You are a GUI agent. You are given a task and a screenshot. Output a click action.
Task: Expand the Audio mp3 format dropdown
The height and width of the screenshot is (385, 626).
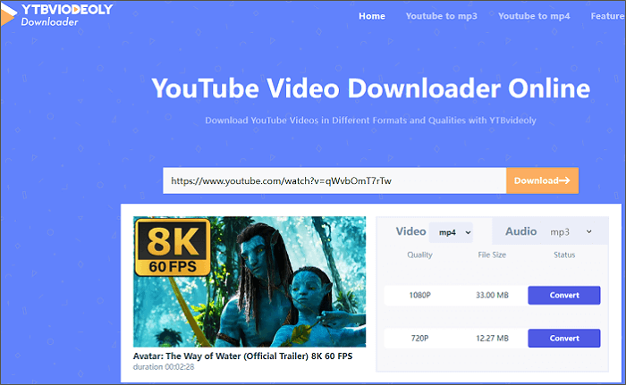pos(571,231)
